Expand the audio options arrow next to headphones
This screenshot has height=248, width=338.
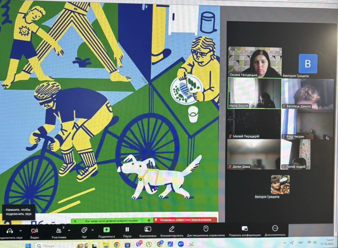[x=20, y=230]
